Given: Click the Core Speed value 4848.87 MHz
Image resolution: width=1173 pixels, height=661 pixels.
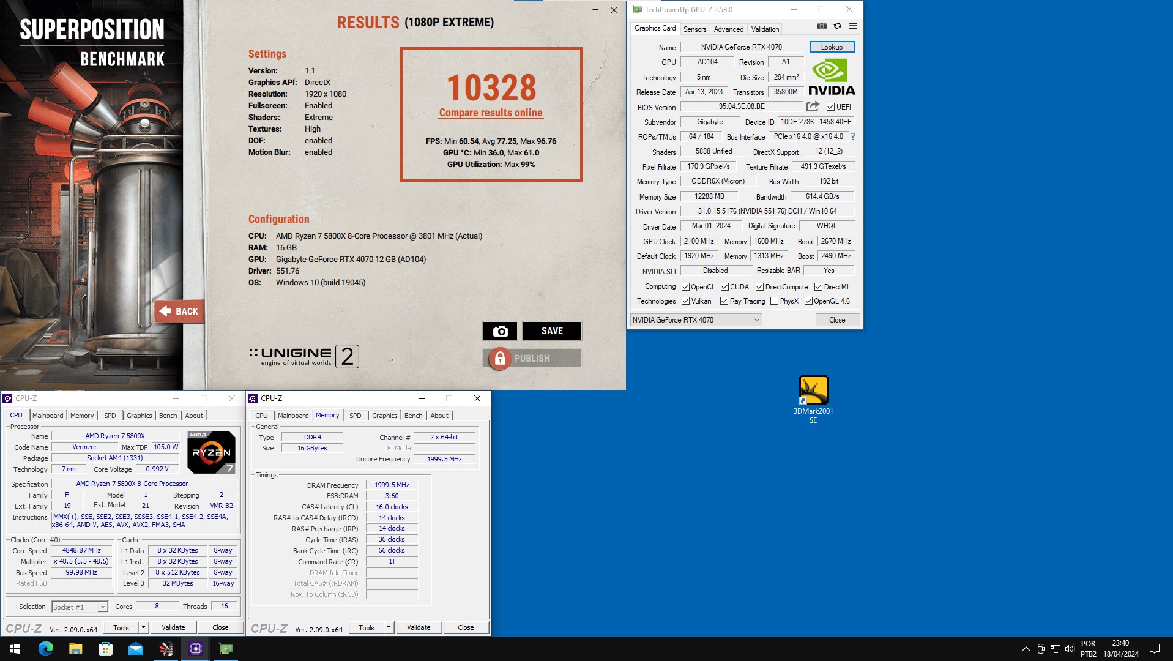Looking at the screenshot, I should 81,551.
